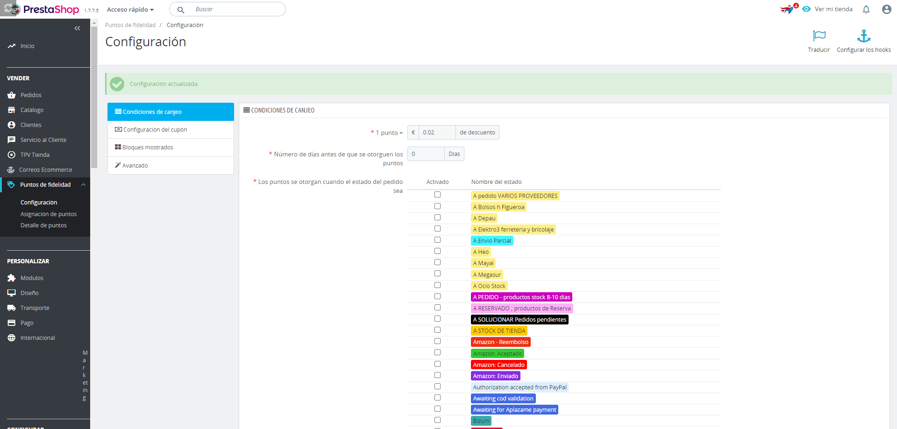Screen dimensions: 897x429
Task: Click the eye icon beside Ver mi tienda
Action: click(806, 9)
